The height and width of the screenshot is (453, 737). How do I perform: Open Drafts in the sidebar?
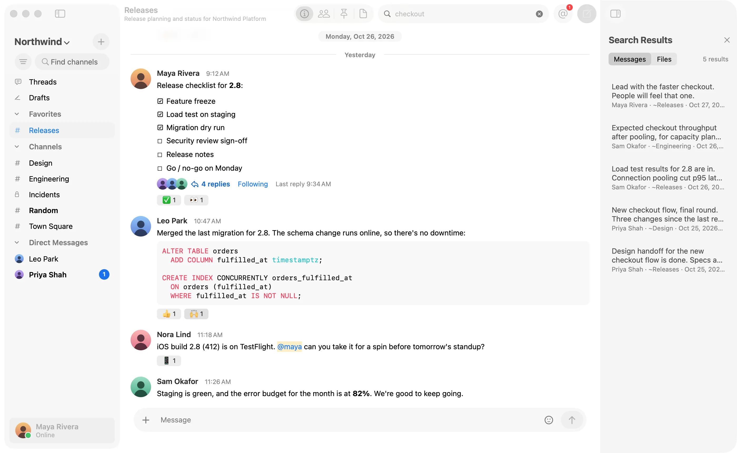coord(62,98)
